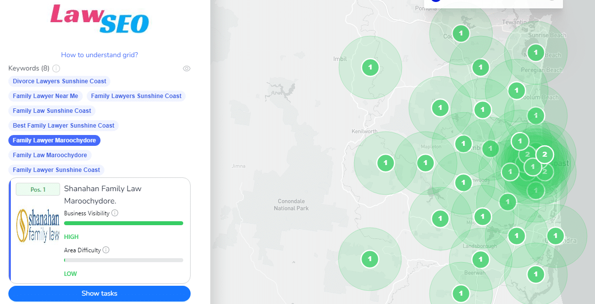This screenshot has width=595, height=304.
Task: Click the rank 1 marker near Landsborough
Action: [480, 259]
